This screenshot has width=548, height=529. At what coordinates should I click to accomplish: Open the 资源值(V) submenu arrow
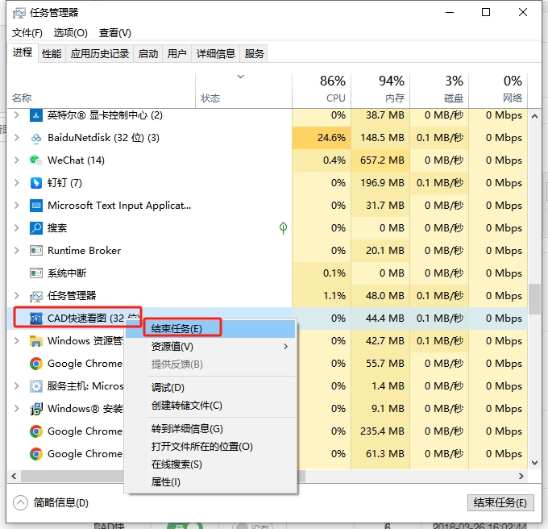point(285,347)
